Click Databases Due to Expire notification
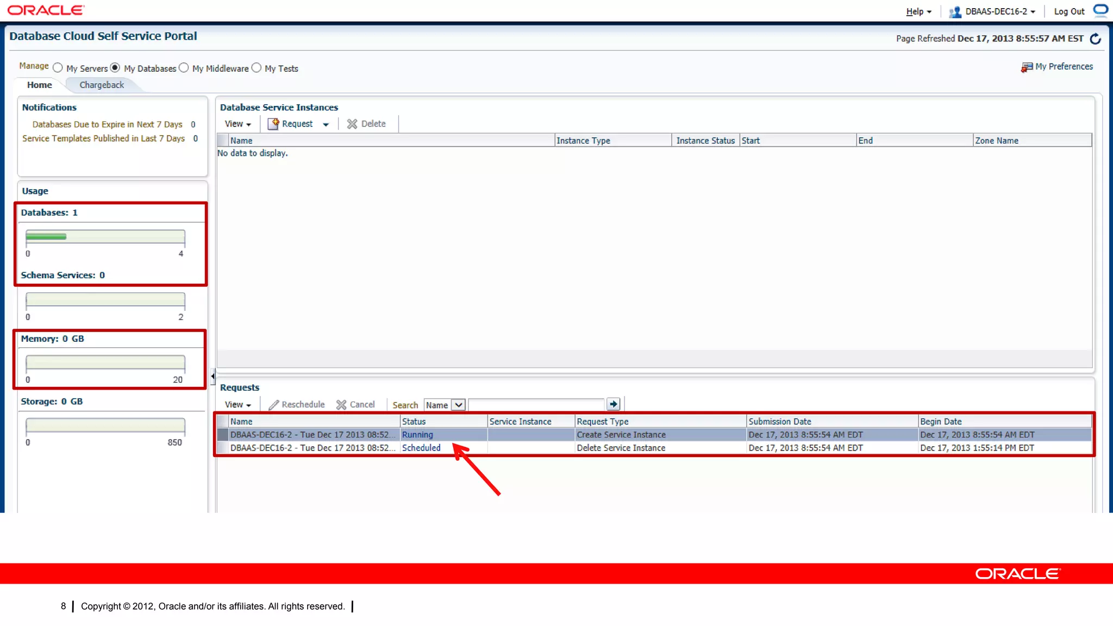The height and width of the screenshot is (626, 1113). pyautogui.click(x=108, y=124)
